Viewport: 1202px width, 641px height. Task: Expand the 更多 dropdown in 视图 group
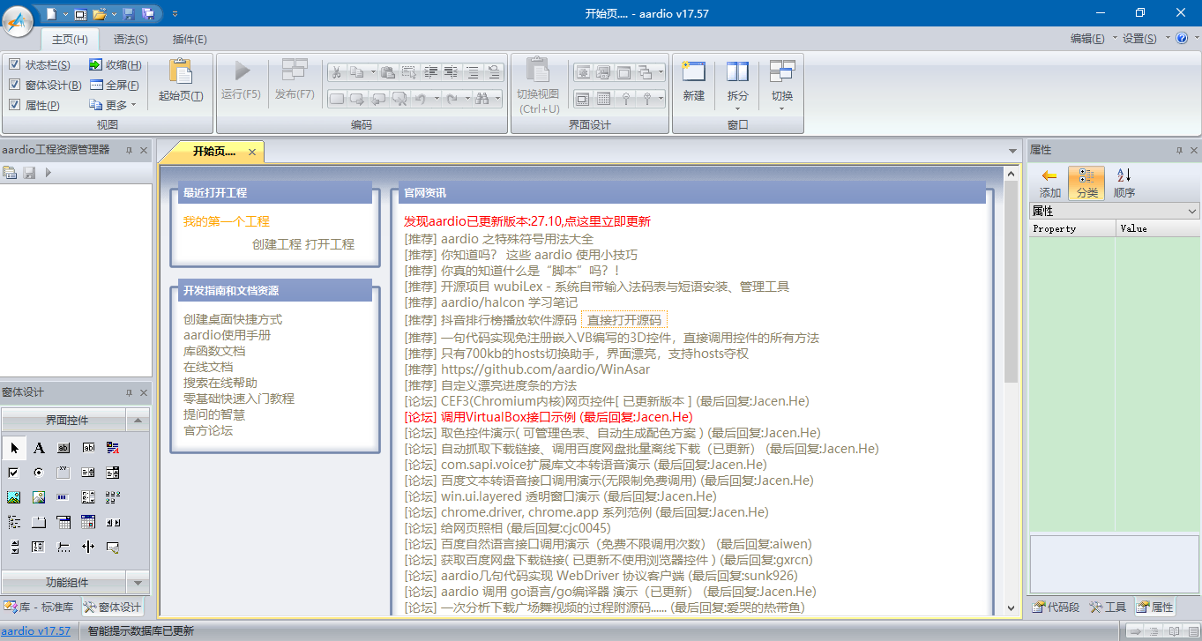tap(133, 106)
